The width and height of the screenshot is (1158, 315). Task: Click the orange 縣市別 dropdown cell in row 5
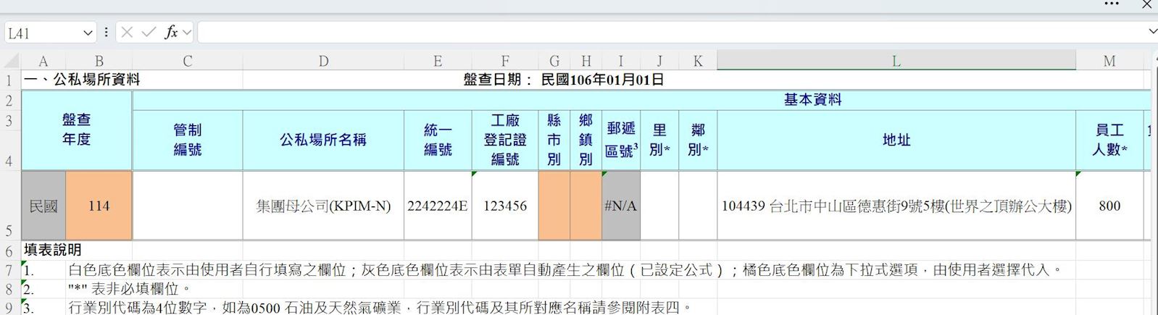click(554, 206)
